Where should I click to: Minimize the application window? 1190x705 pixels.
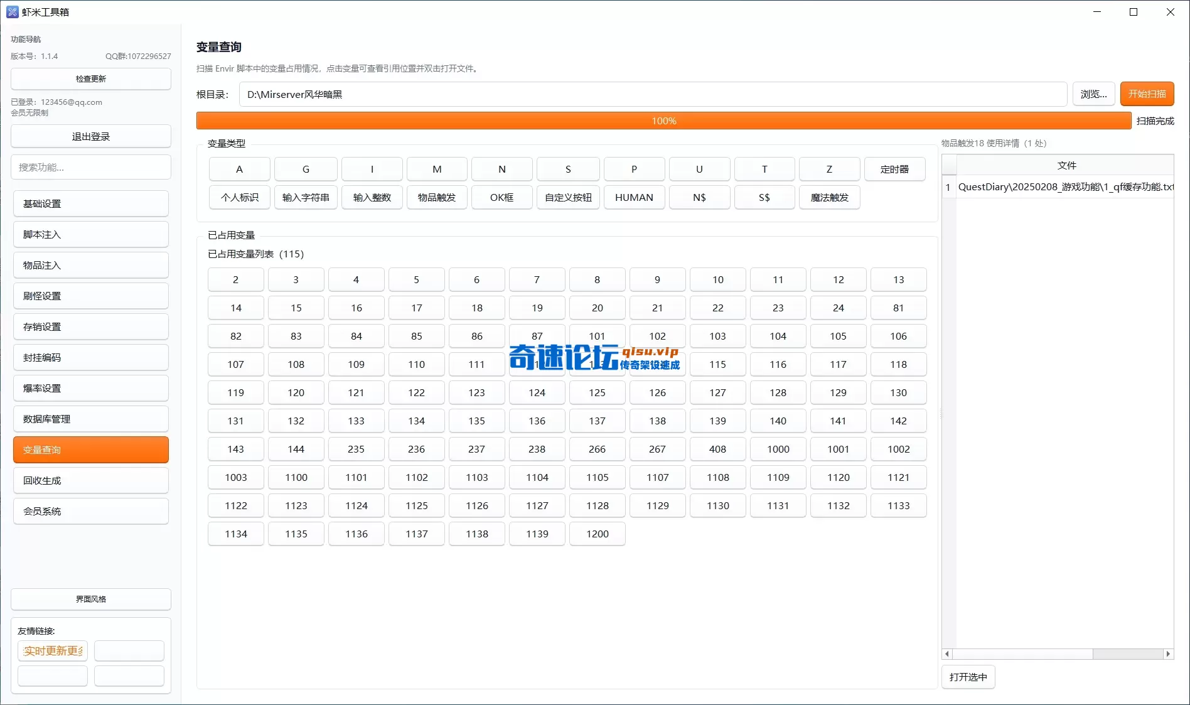pos(1097,12)
